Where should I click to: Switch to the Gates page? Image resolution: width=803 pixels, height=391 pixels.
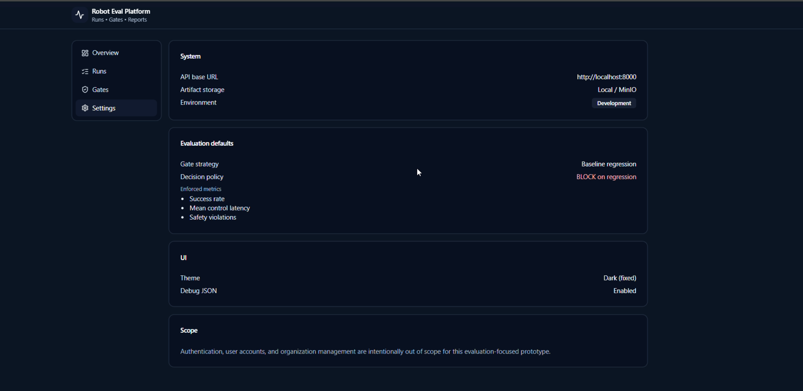(101, 89)
